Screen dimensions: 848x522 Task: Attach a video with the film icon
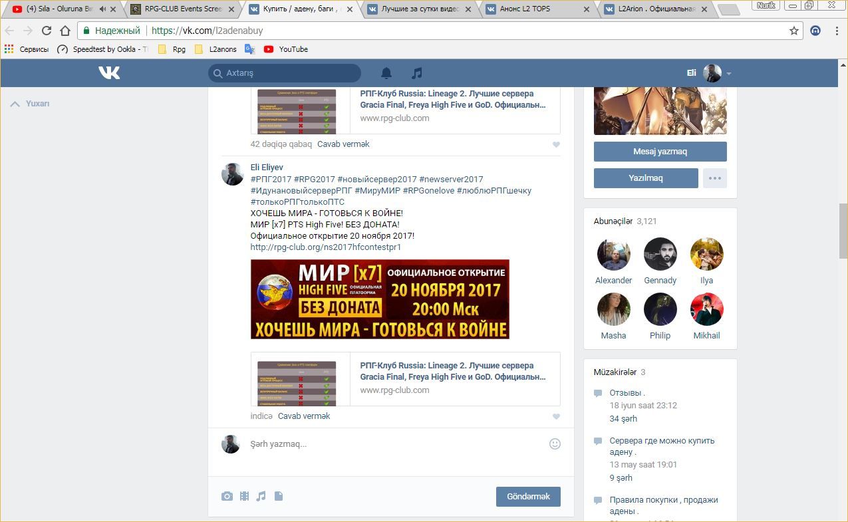point(244,496)
